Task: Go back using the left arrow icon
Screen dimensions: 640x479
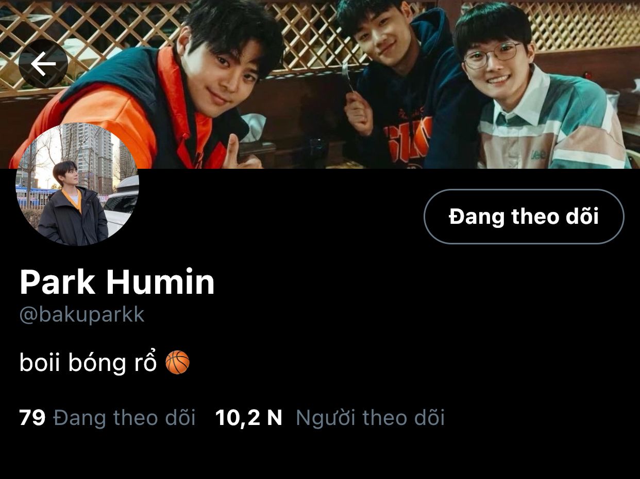Action: tap(43, 64)
